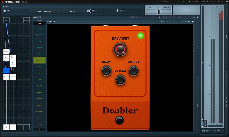The width and height of the screenshot is (229, 137).
Task: Open the Global presets list
Action: click(136, 17)
